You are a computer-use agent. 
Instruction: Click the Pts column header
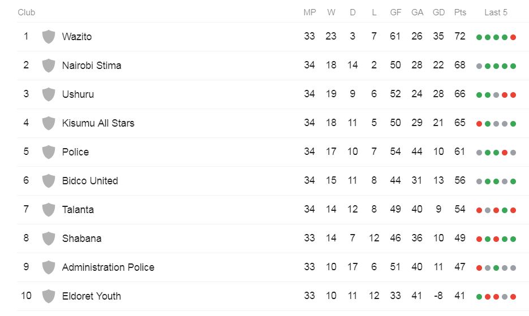click(x=460, y=12)
